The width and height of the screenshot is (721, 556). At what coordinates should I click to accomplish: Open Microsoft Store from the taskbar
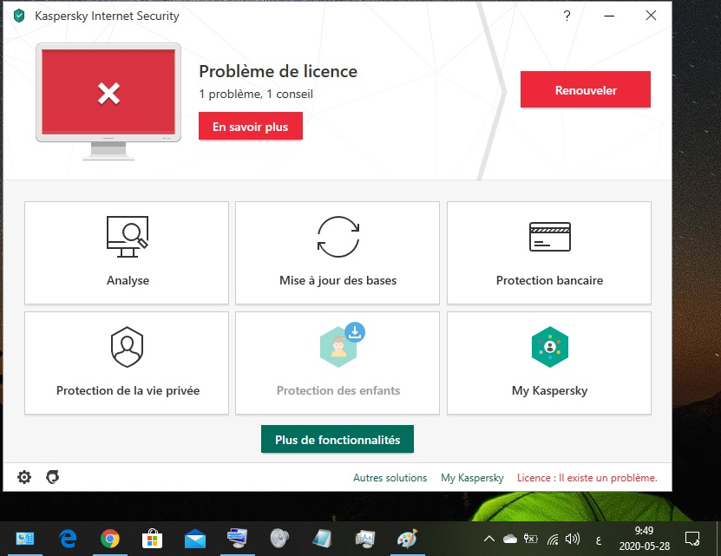tap(152, 539)
